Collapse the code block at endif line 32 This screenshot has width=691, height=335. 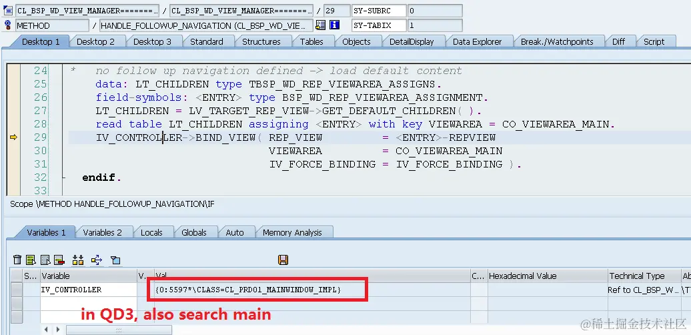point(64,178)
